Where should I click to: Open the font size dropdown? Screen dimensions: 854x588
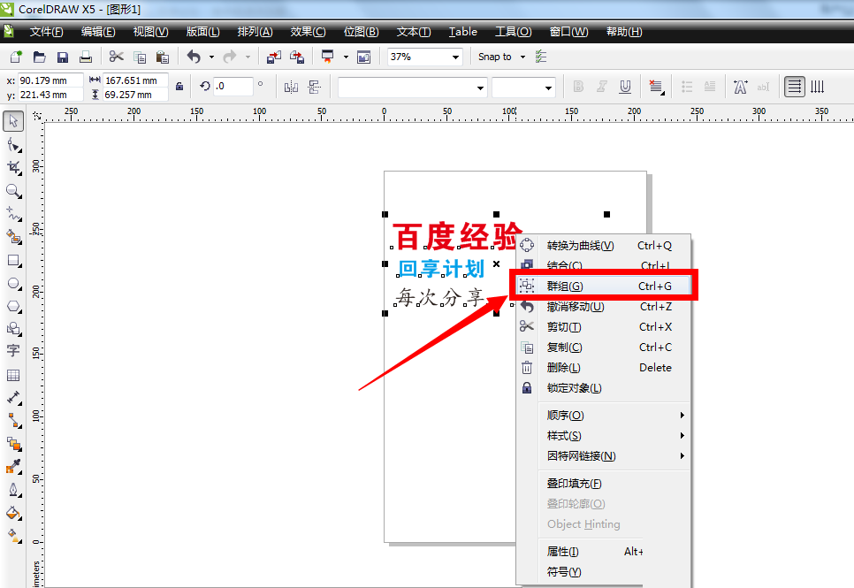(x=548, y=88)
